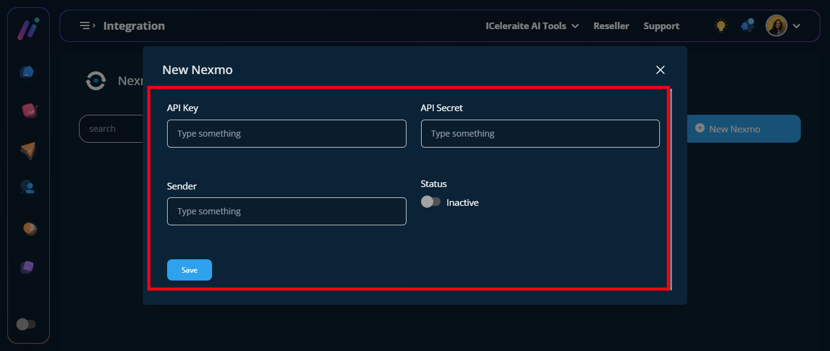This screenshot has height=351, width=830.
Task: Click the purple chat bubble sidebar icon
Action: pyautogui.click(x=27, y=267)
